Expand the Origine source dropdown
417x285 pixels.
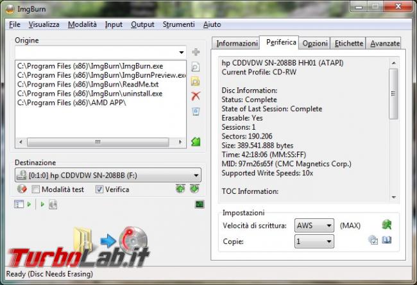pos(182,53)
